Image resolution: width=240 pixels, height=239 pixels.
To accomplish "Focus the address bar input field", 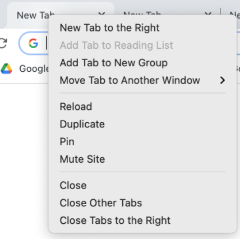I will 34,43.
